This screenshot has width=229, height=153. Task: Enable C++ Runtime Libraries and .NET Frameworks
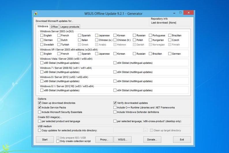tap(115, 107)
